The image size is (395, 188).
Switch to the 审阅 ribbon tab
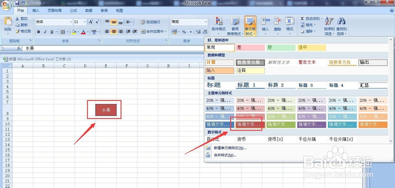104,11
